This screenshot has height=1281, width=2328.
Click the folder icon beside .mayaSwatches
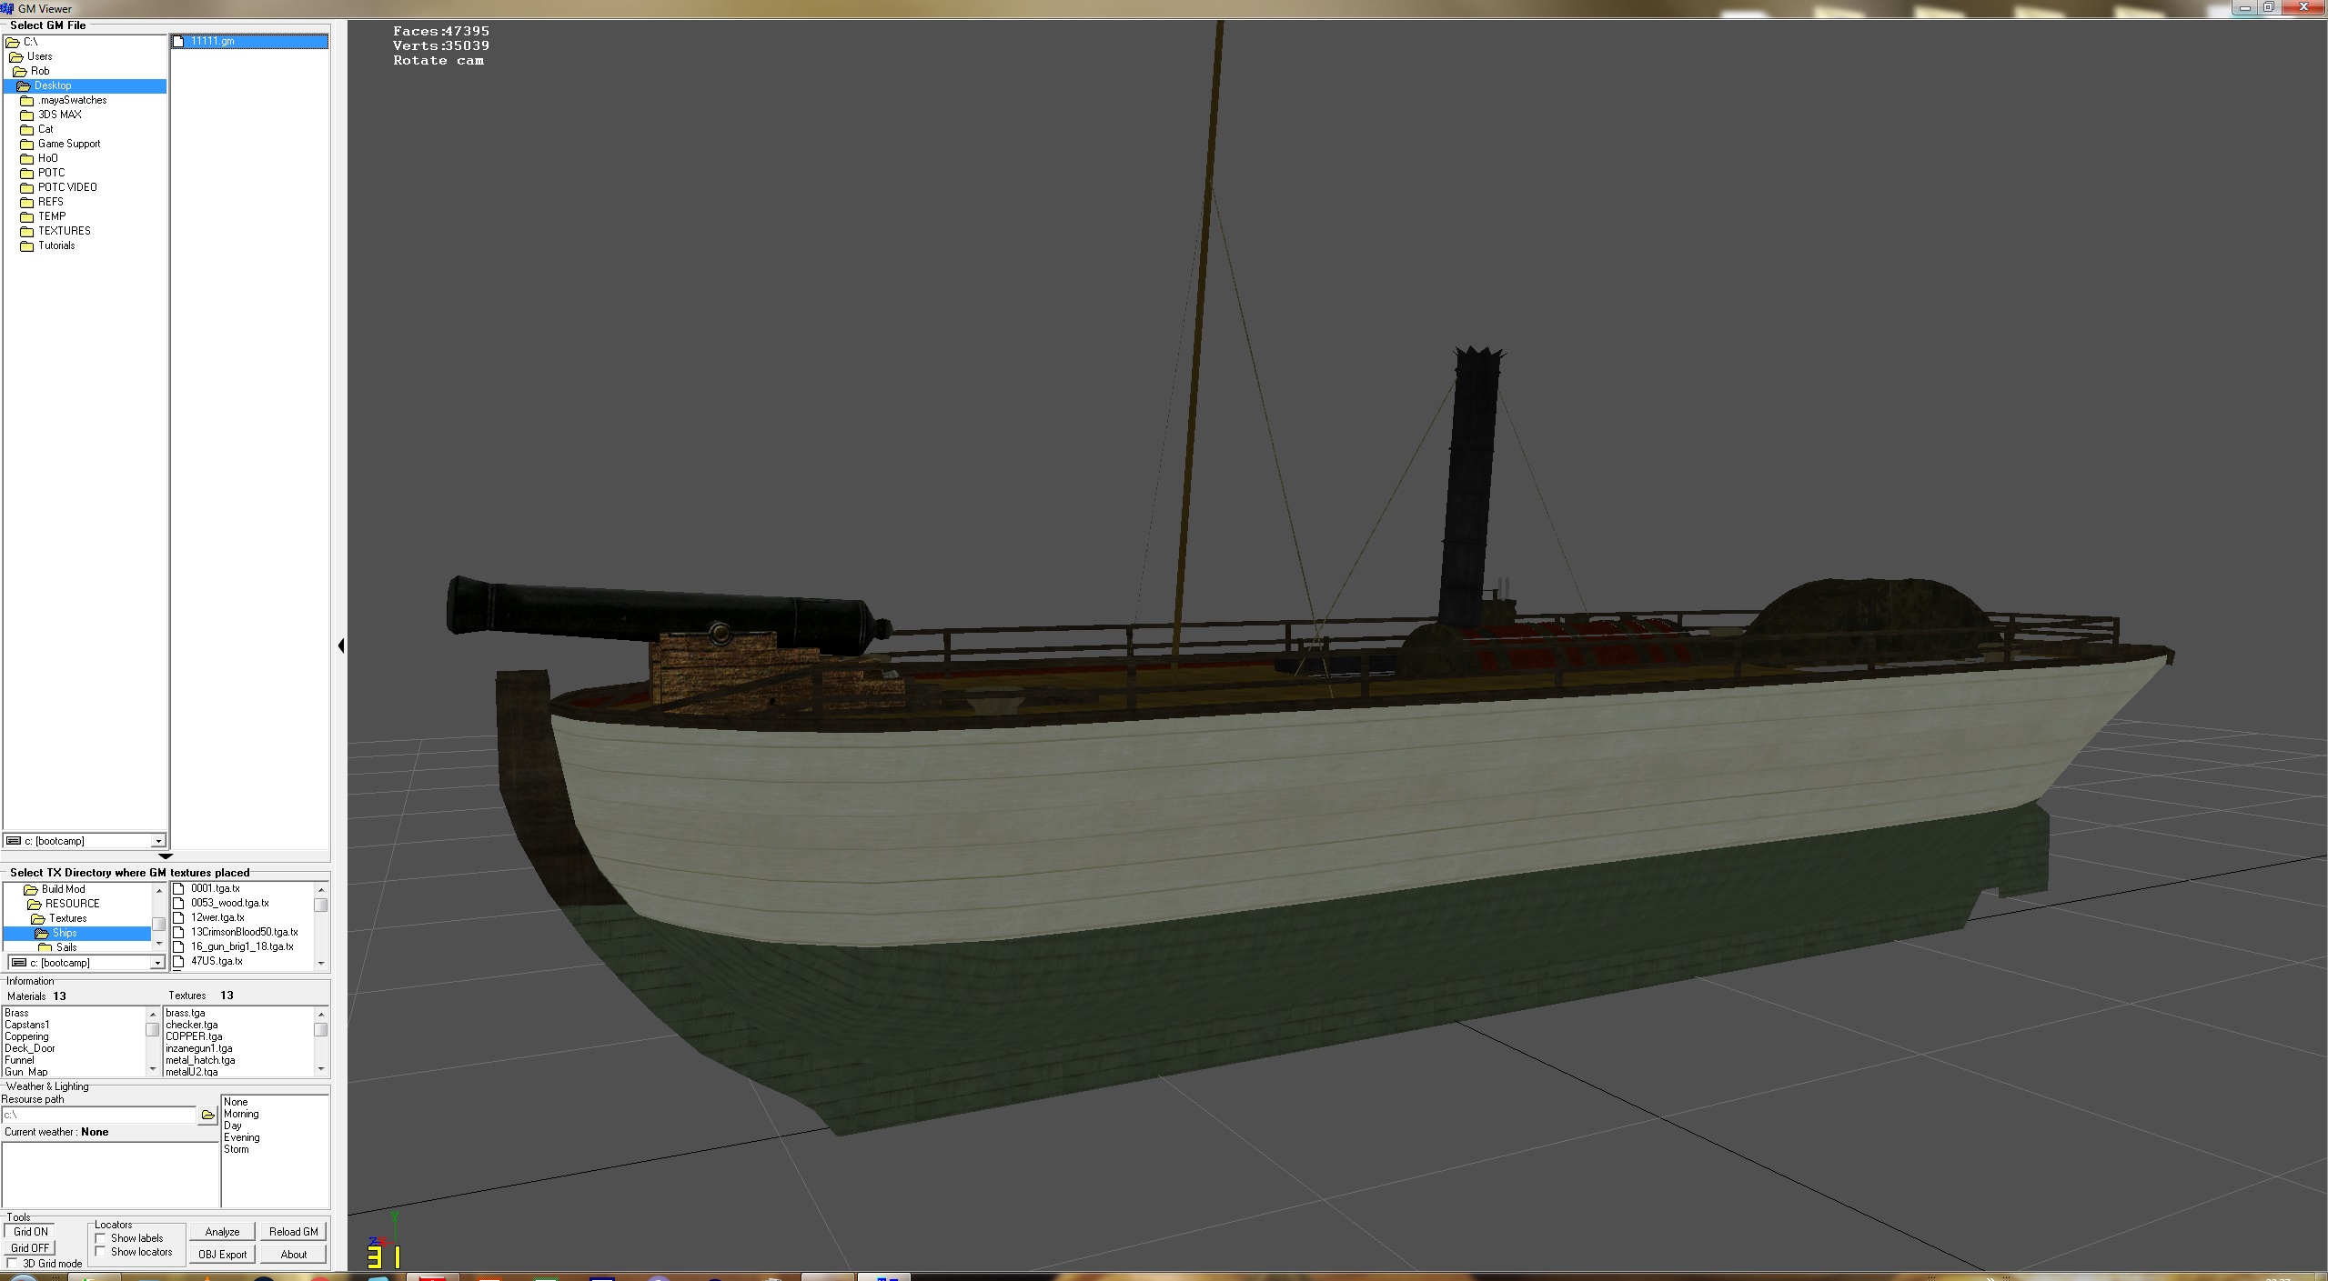pyautogui.click(x=26, y=100)
